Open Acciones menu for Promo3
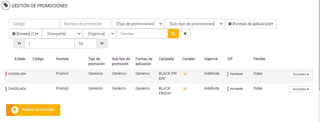The width and height of the screenshot is (320, 122). [301, 74]
